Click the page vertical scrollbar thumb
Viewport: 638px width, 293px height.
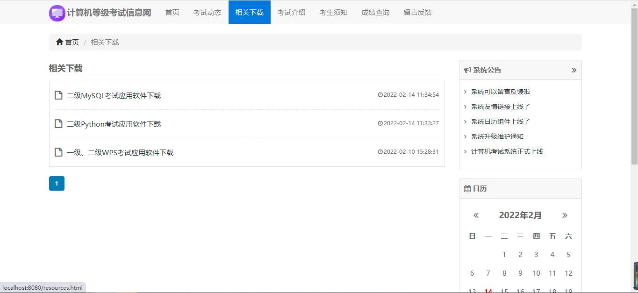tap(634, 86)
